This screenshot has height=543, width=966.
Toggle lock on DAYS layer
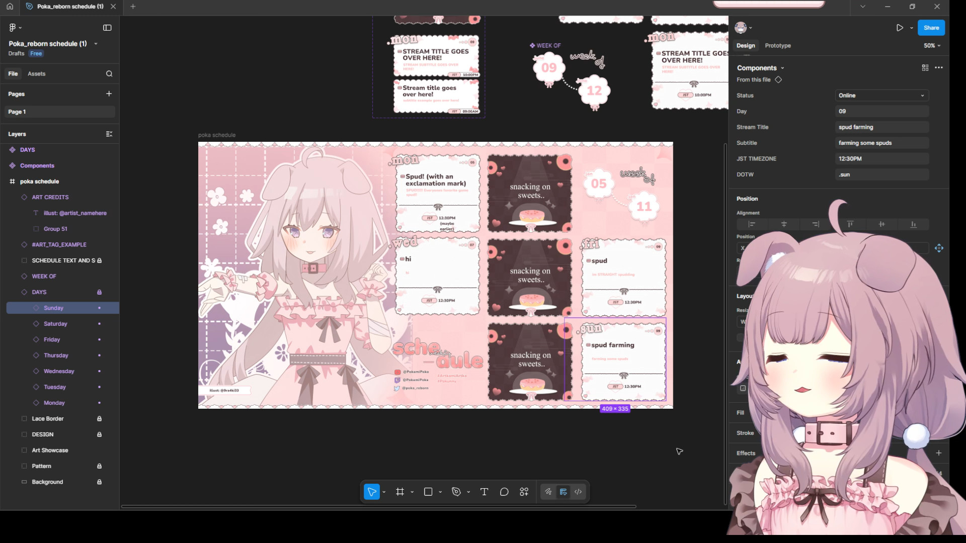[99, 292]
